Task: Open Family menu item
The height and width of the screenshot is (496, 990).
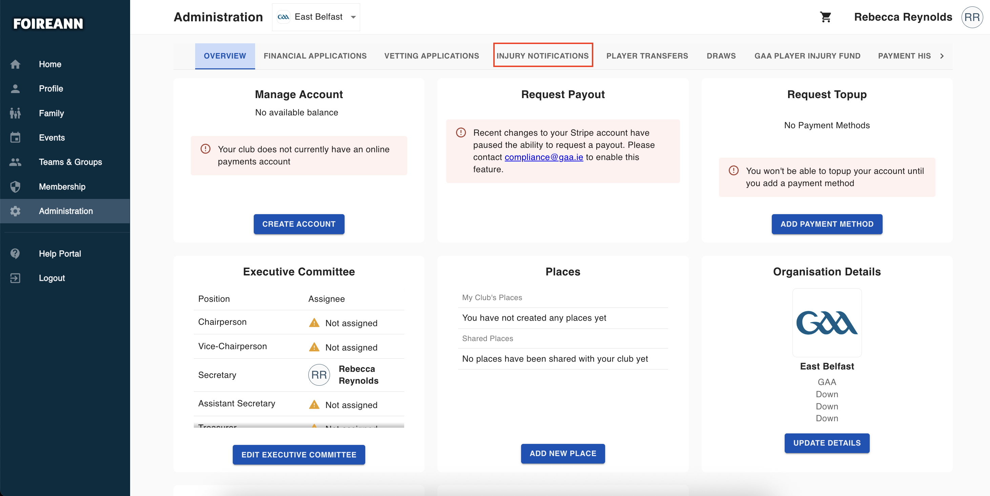Action: pos(65,113)
